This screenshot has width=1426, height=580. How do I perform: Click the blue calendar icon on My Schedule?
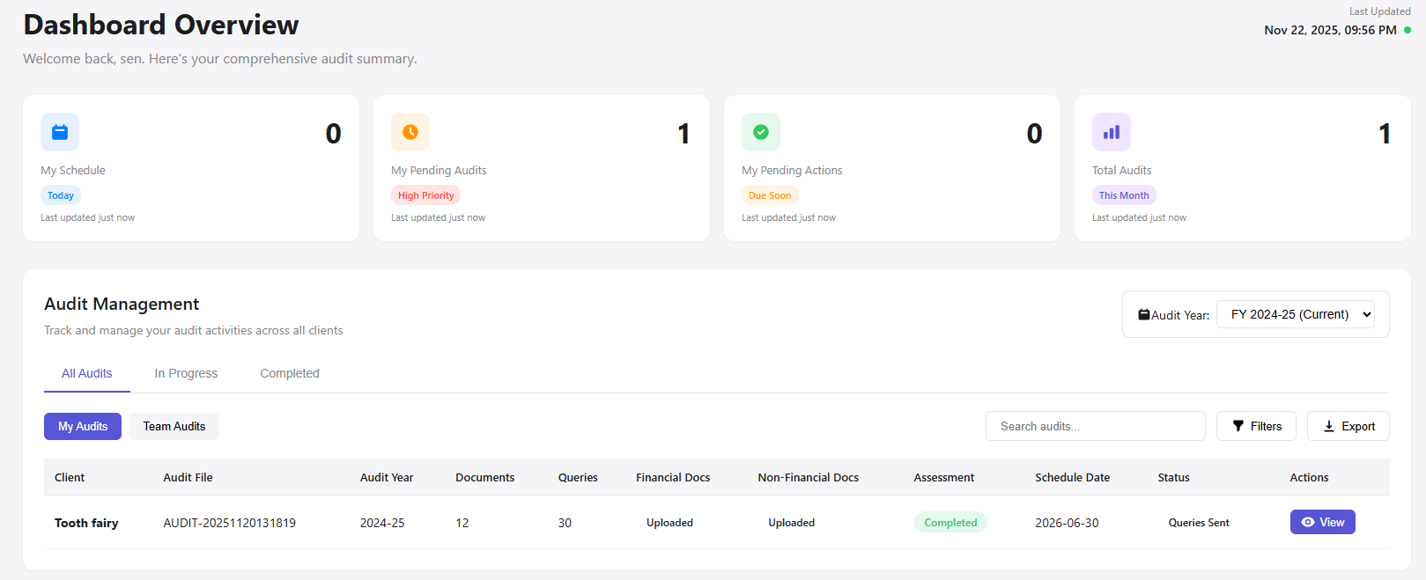pos(60,132)
